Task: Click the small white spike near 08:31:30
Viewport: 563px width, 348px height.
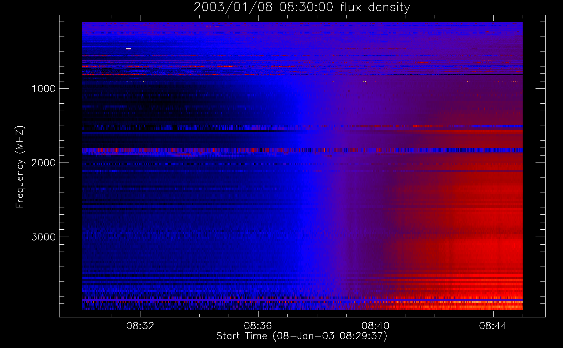Action: tap(129, 49)
